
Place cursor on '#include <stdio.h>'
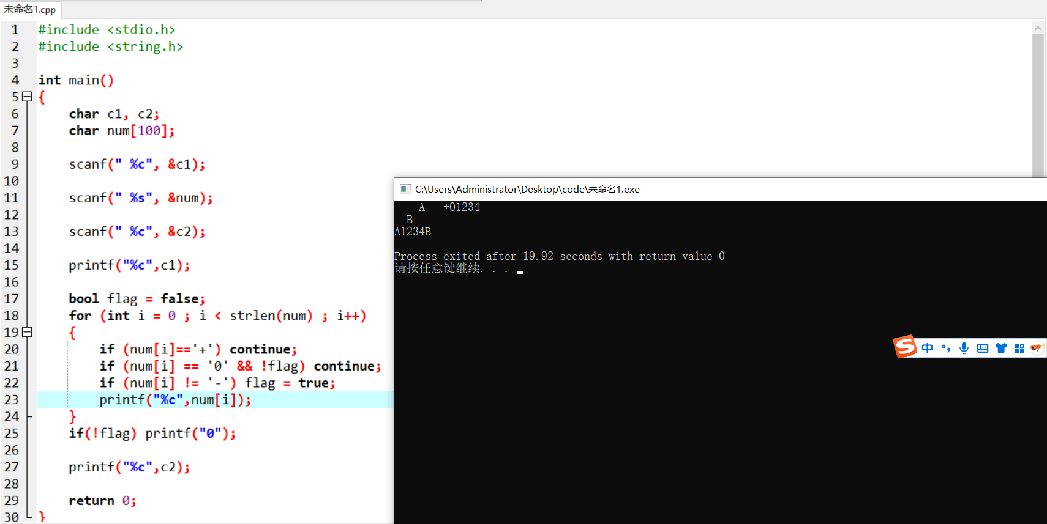(107, 30)
